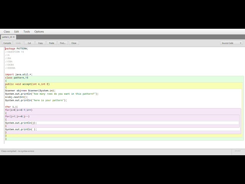Click the '//A' comment line

click(x=7, y=55)
